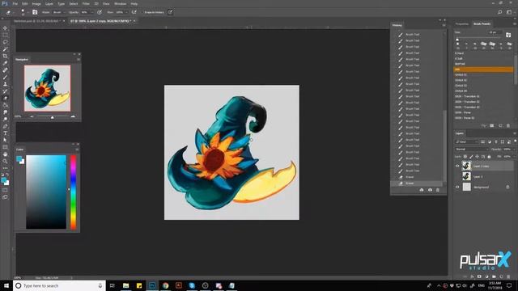This screenshot has height=291, width=518.
Task: Toggle airbrush mode in options bar
Action: (134, 12)
